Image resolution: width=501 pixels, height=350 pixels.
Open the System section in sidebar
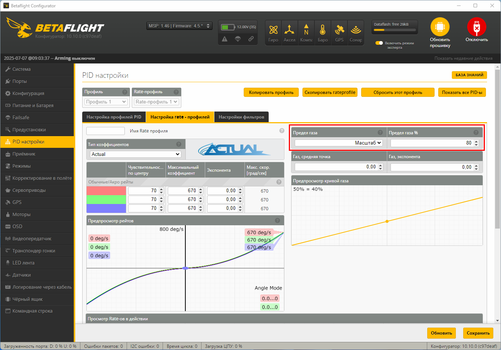[x=37, y=69]
